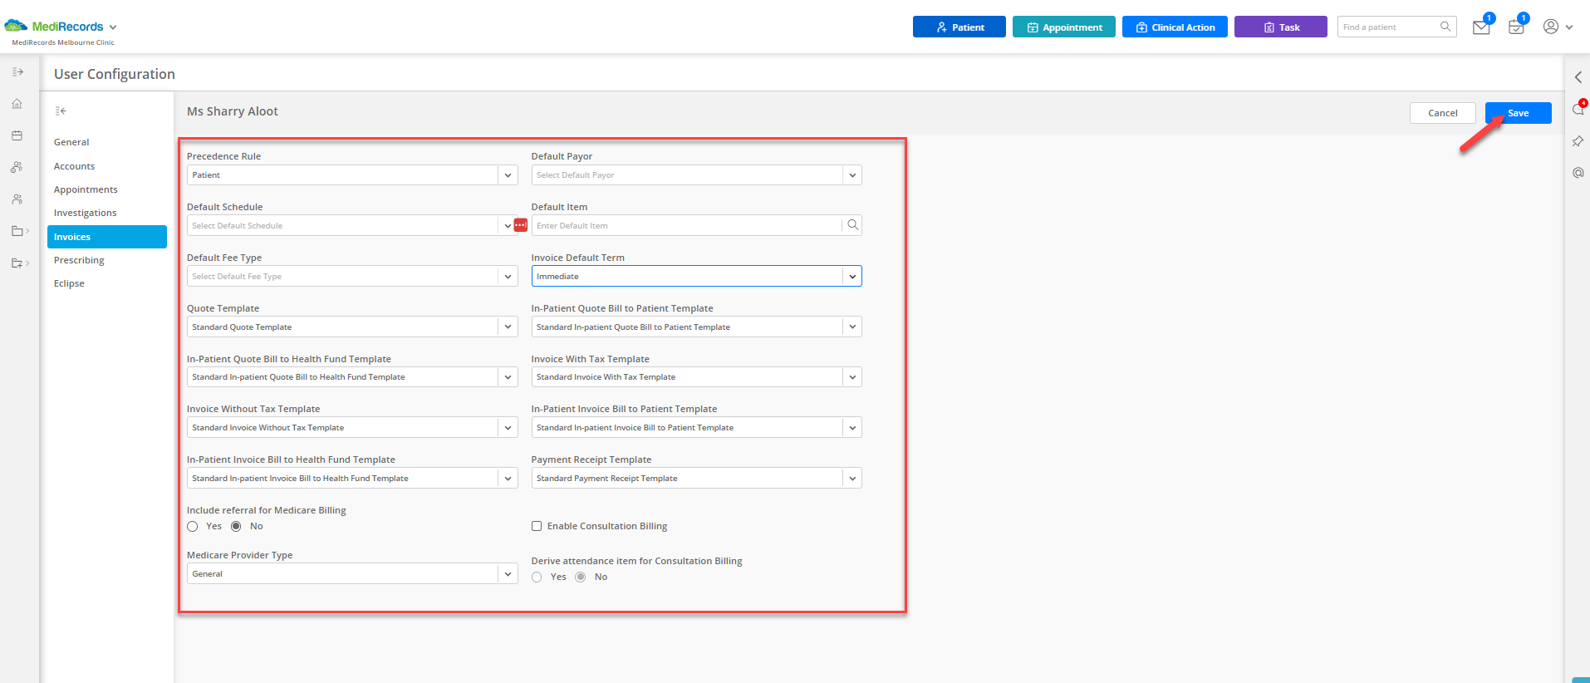1590x683 pixels.
Task: Collapse the User Configuration submenu icon
Action: click(61, 111)
